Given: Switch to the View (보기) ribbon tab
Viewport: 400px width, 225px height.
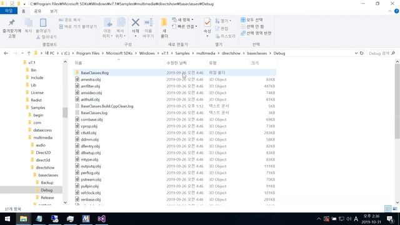Looking at the screenshot, I should [x=54, y=11].
